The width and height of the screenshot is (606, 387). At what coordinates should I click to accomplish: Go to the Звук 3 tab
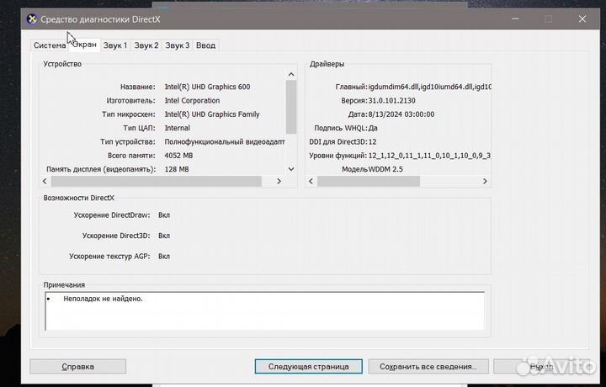pos(177,45)
